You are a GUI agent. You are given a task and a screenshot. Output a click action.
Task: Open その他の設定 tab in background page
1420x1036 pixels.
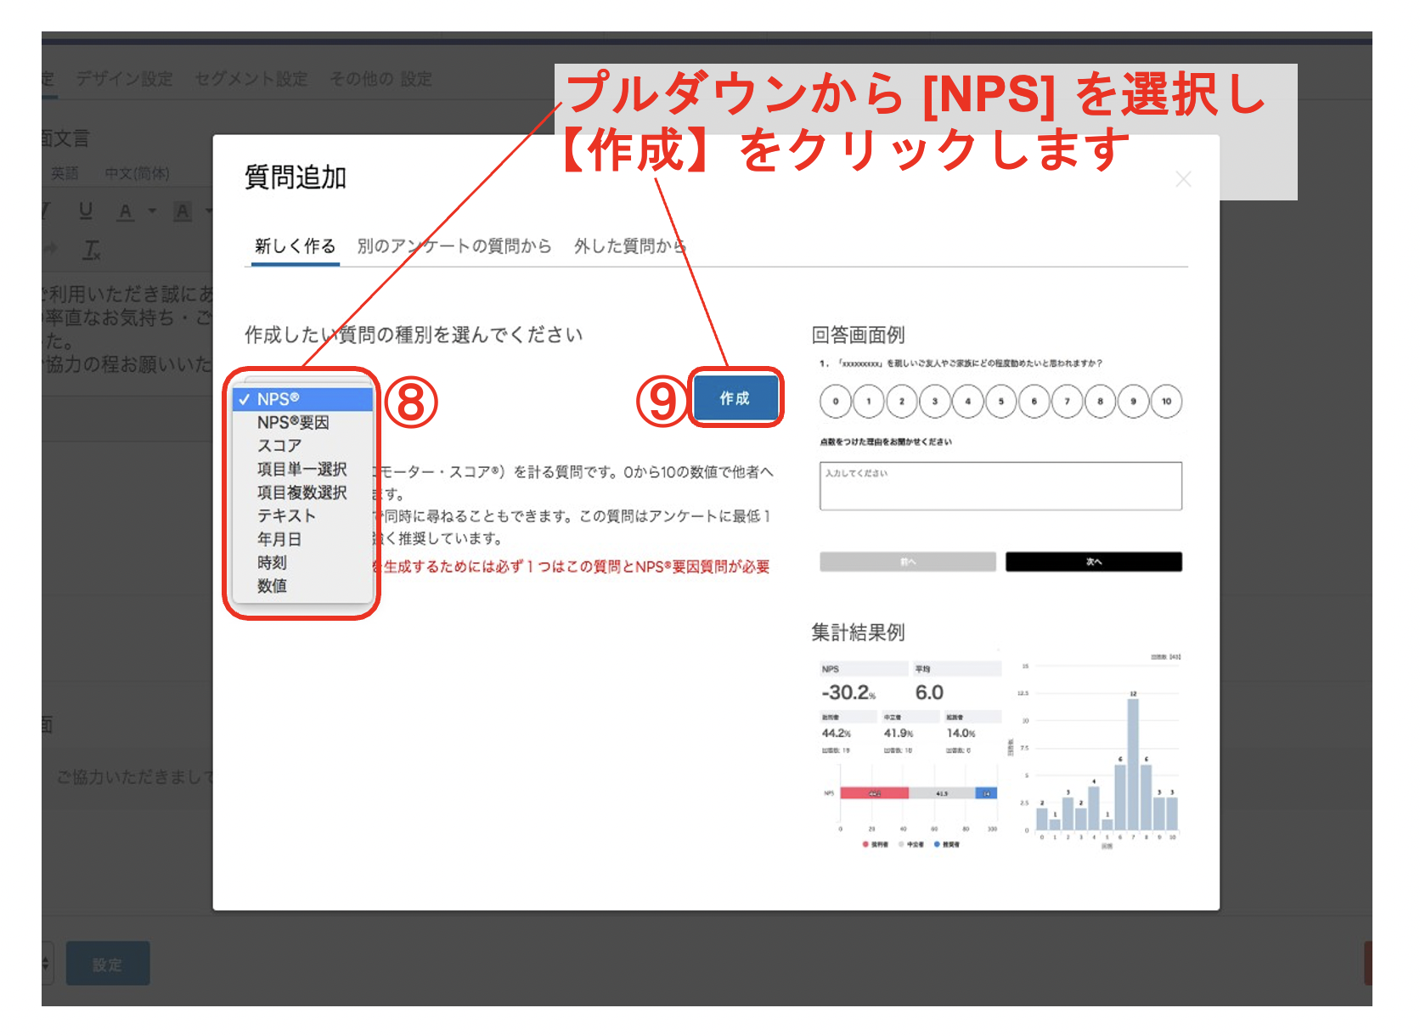[x=381, y=79]
